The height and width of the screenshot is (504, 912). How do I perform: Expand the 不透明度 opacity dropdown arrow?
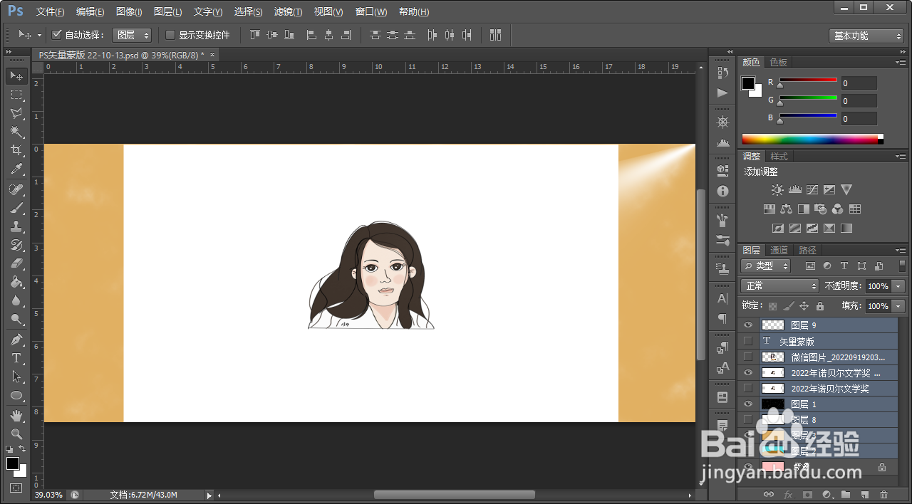point(898,286)
